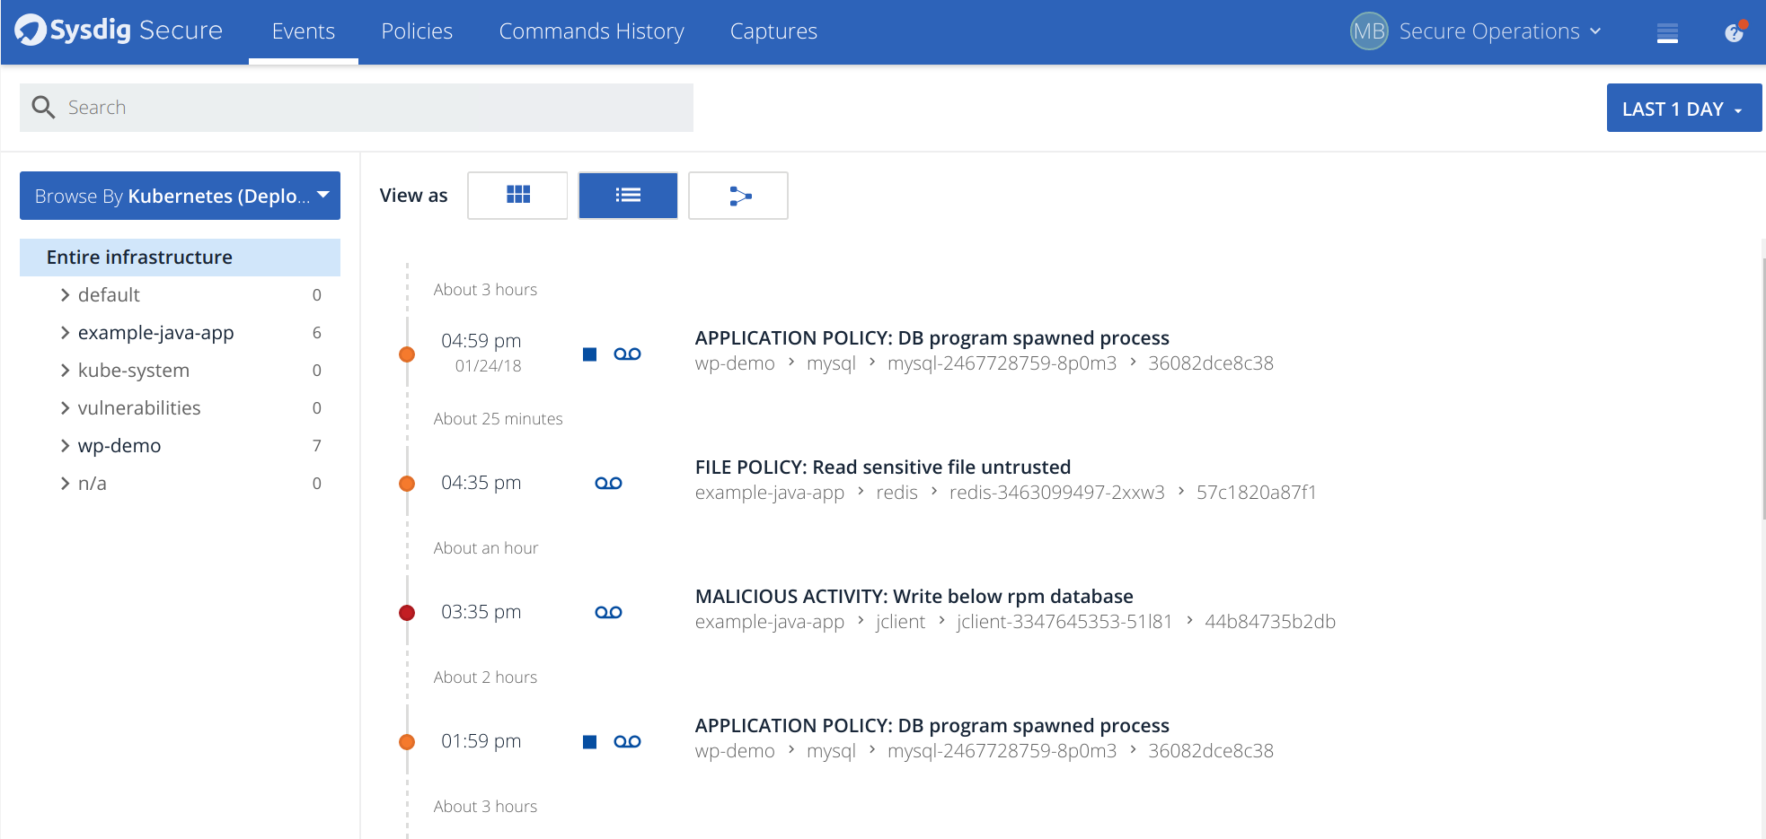Expand the default namespace

(x=65, y=295)
